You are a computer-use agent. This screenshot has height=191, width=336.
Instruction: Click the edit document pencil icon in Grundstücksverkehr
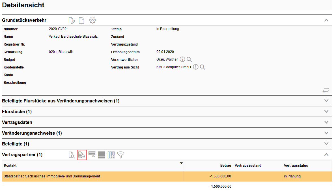tap(72, 20)
